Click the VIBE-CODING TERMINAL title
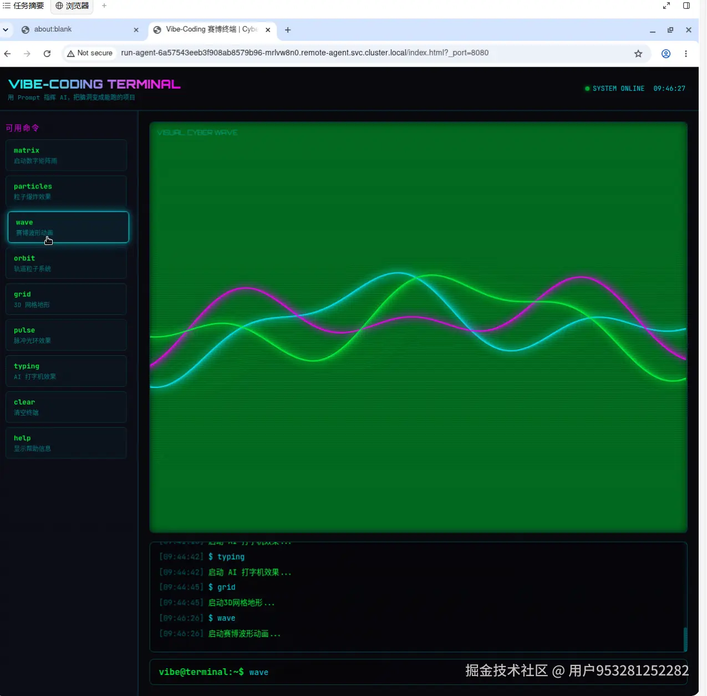The height and width of the screenshot is (696, 707). point(94,84)
